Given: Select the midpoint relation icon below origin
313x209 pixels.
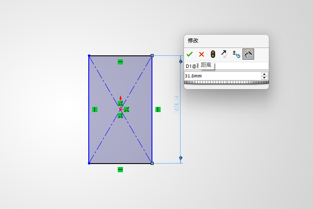Looking at the screenshot, I should point(120,116).
